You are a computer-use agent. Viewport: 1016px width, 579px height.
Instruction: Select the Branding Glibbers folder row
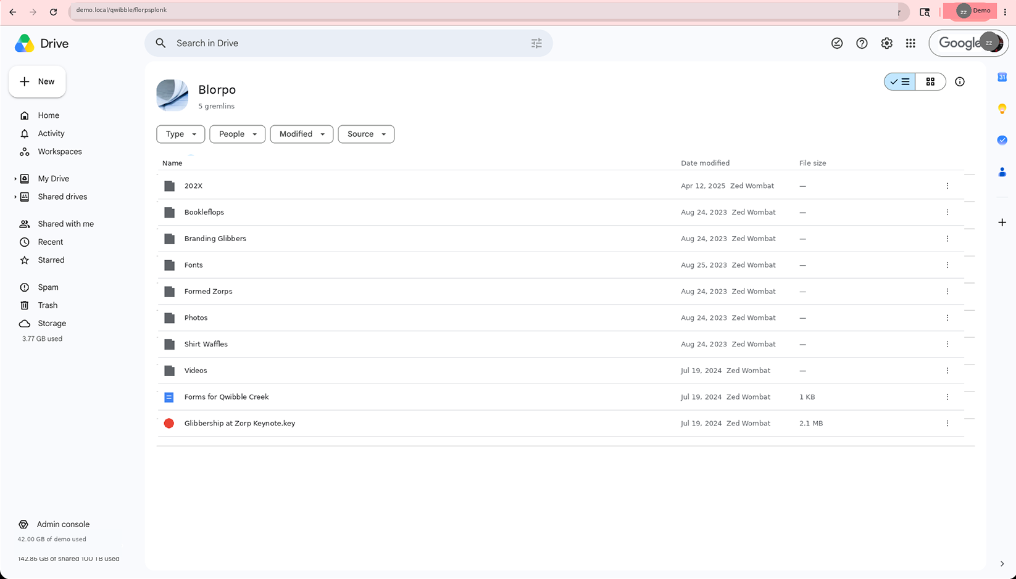coord(560,239)
